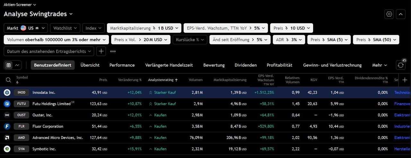This screenshot has height=158, width=411.
Task: Click Innodata's +1.512,25% EPS growth value
Action: click(x=264, y=92)
